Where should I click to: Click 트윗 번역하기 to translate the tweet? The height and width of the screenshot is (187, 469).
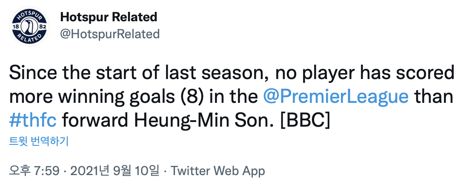39,142
